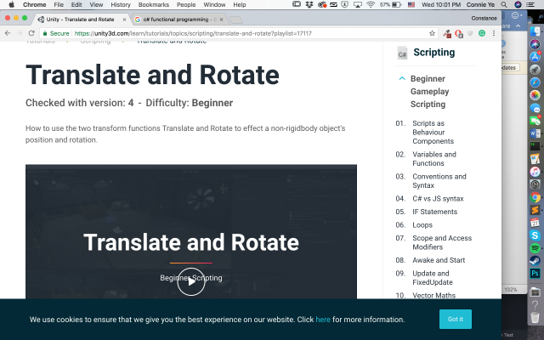Open Photos from the dock

pos(535,95)
